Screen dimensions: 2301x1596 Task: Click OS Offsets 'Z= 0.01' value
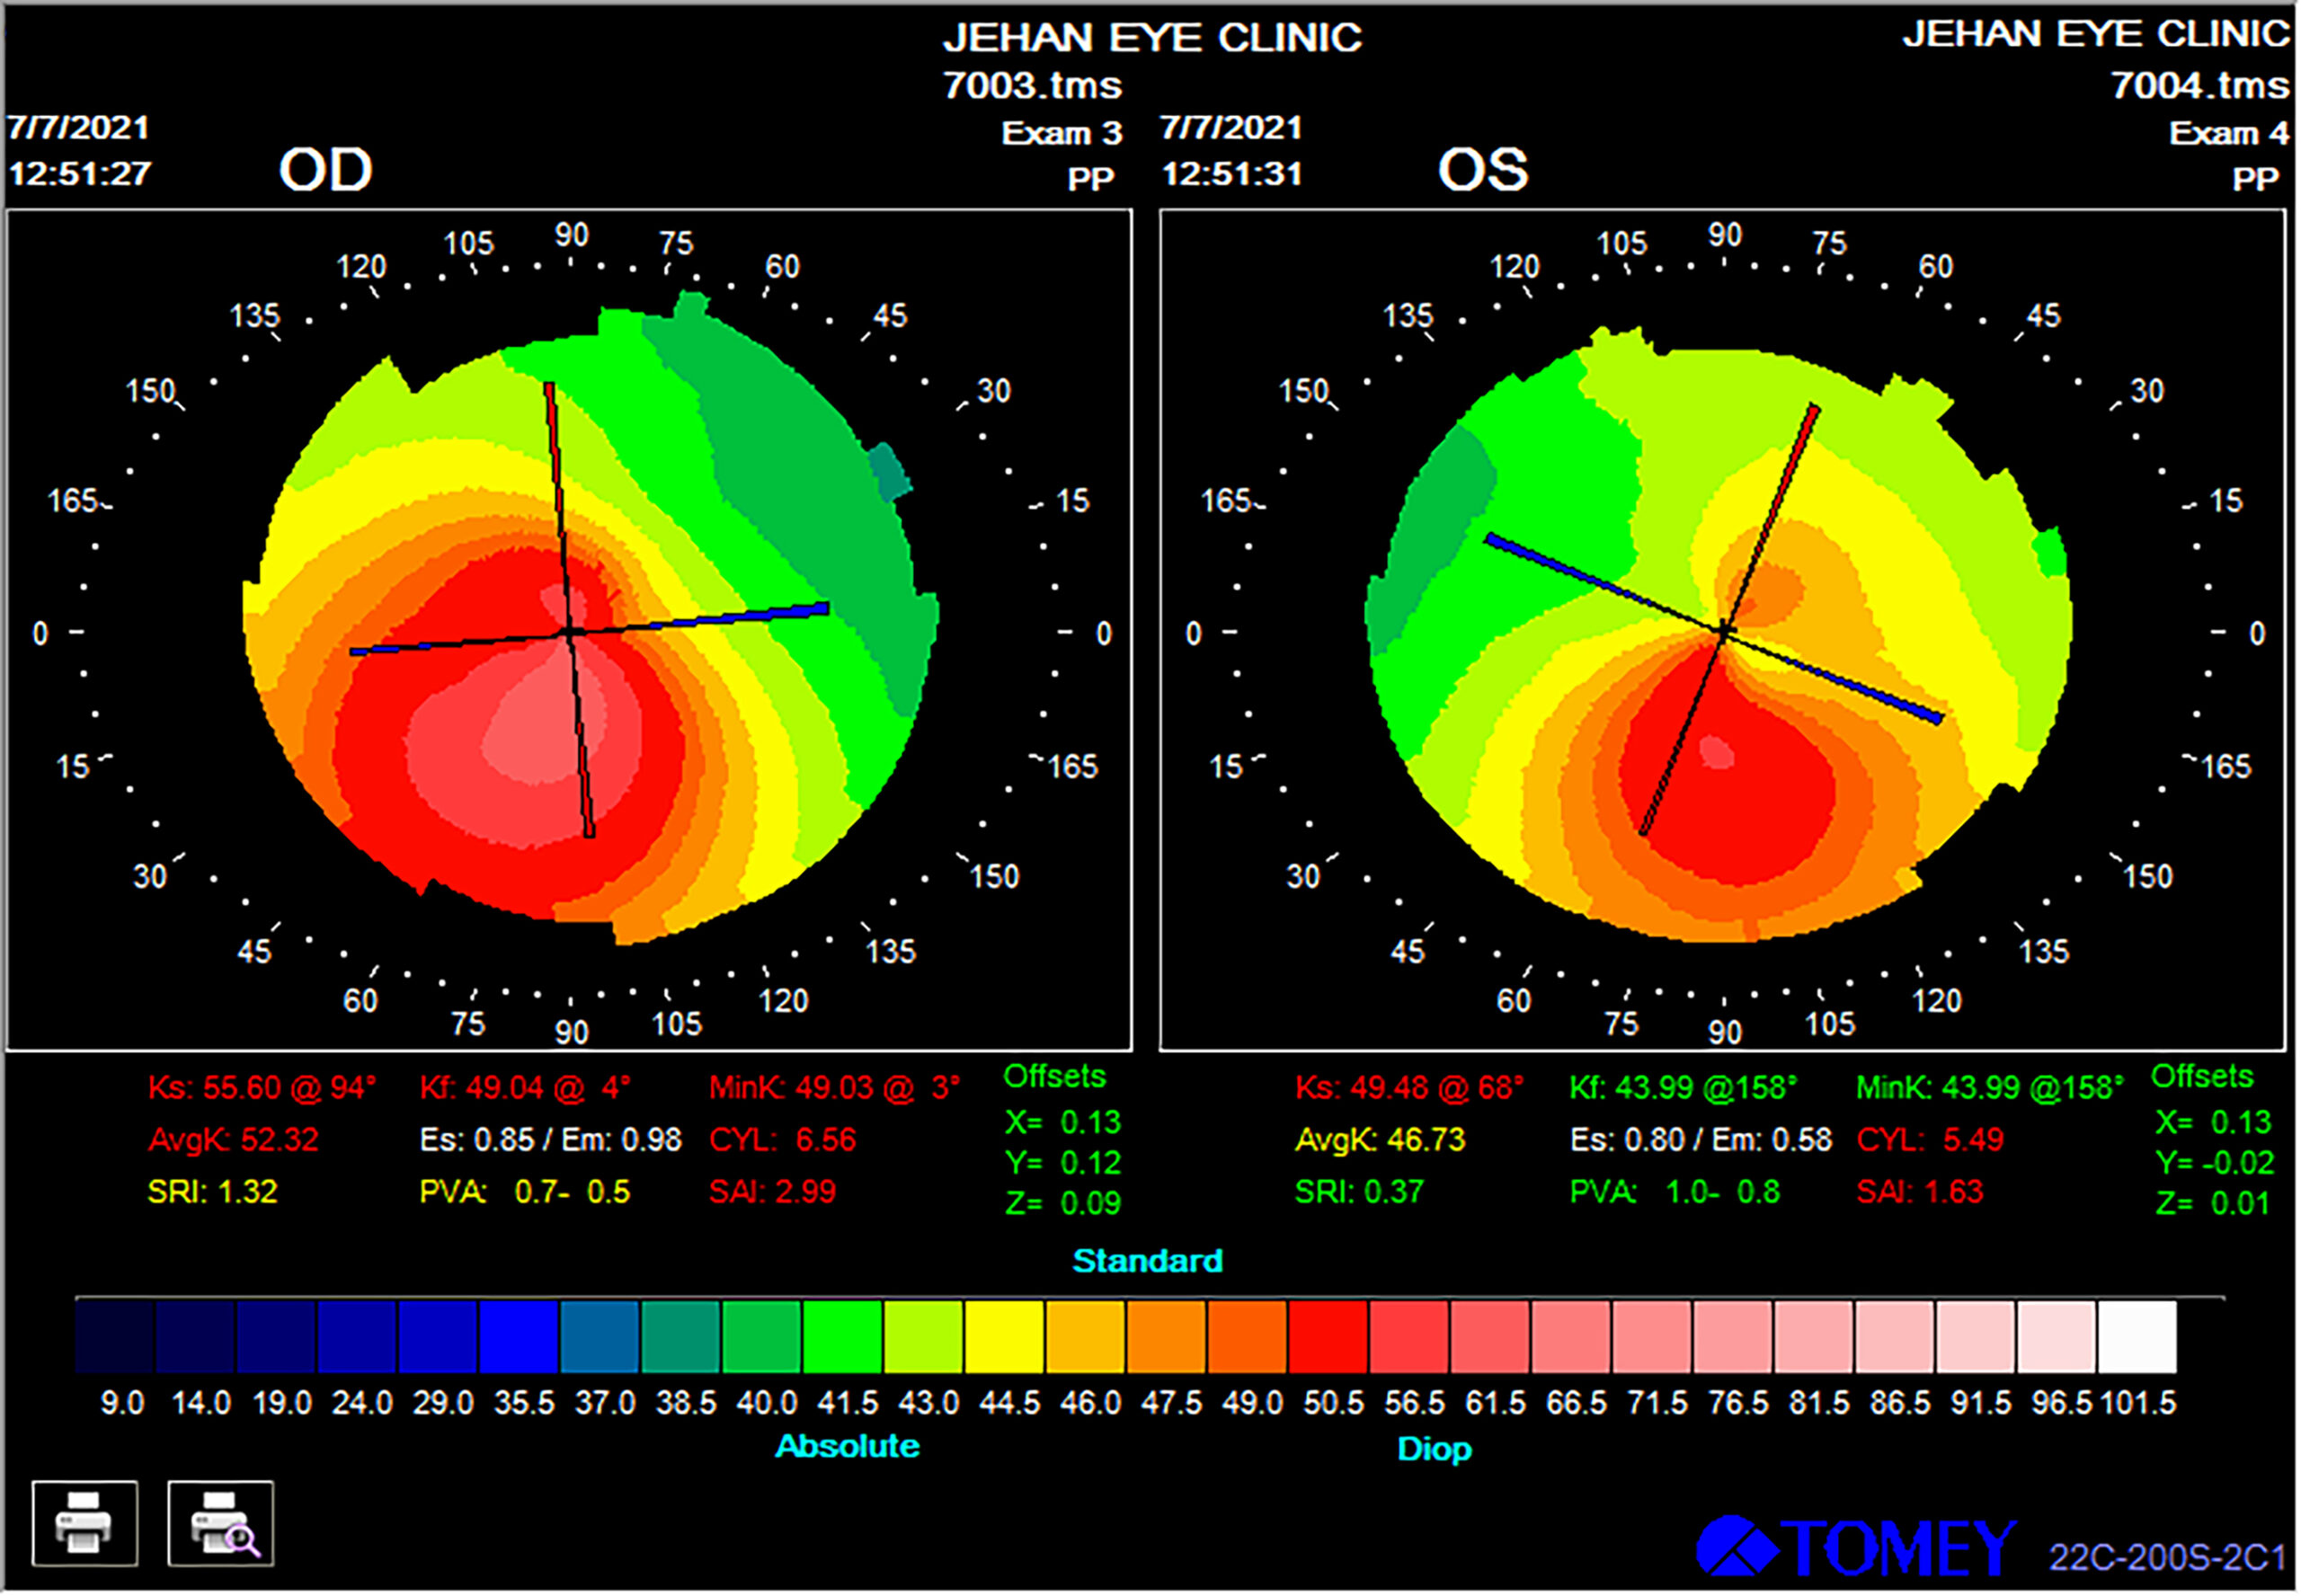point(2214,1205)
